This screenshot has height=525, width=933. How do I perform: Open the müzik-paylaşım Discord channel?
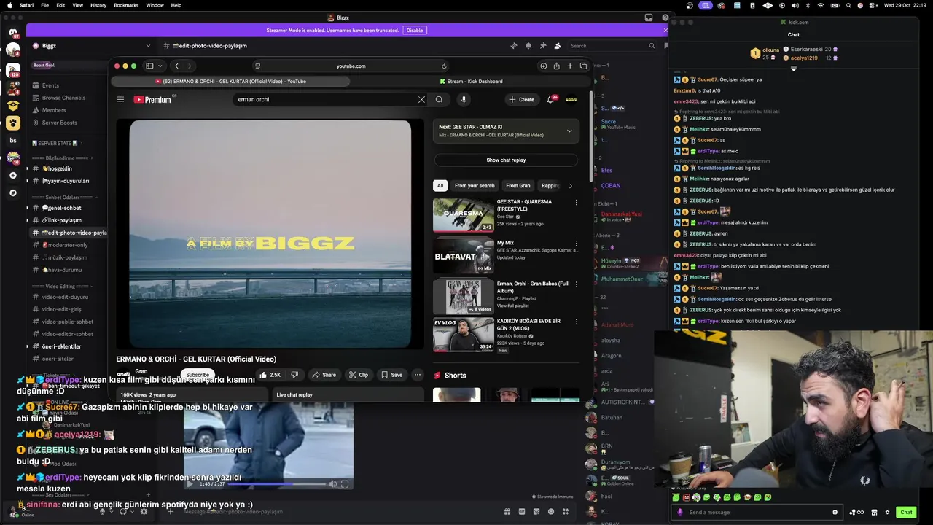(x=64, y=257)
